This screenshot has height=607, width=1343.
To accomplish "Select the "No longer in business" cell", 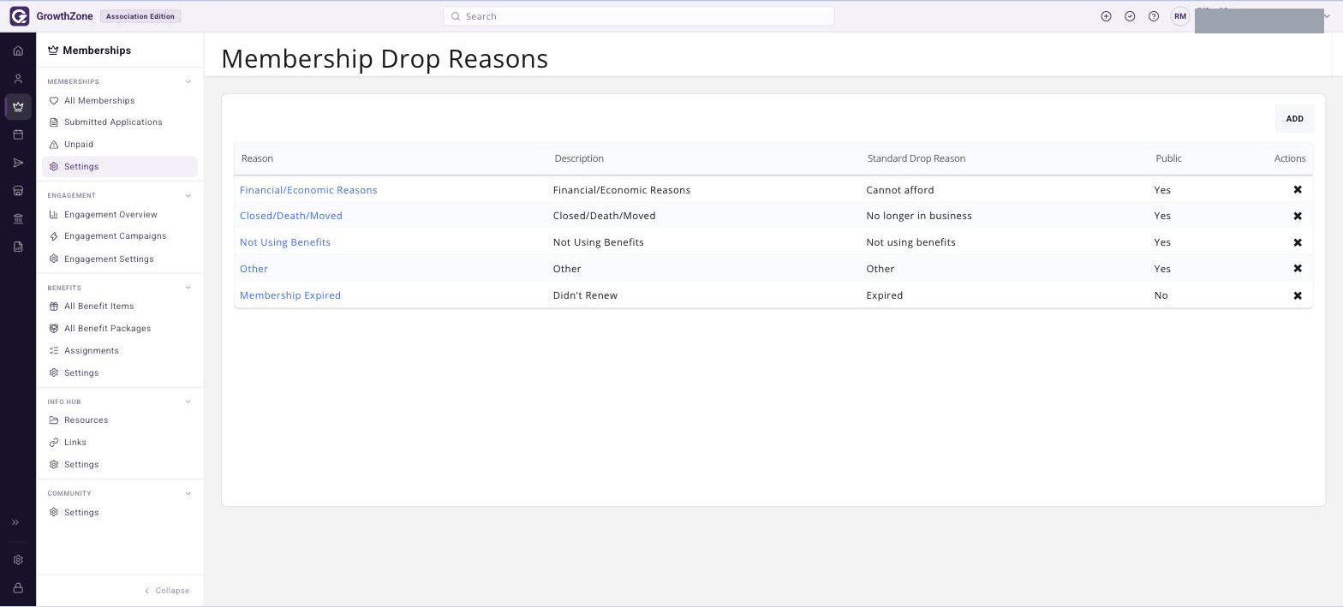I will tap(919, 216).
